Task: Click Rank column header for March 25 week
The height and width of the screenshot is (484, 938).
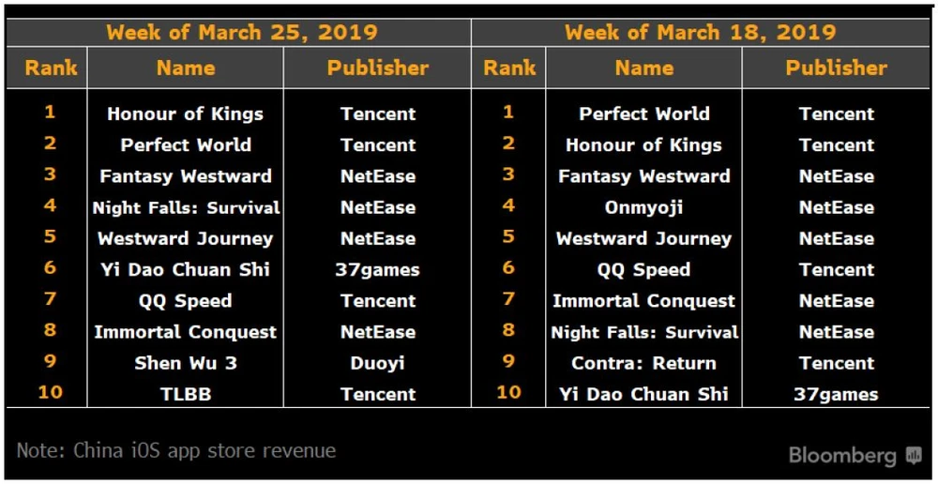Action: pos(51,68)
